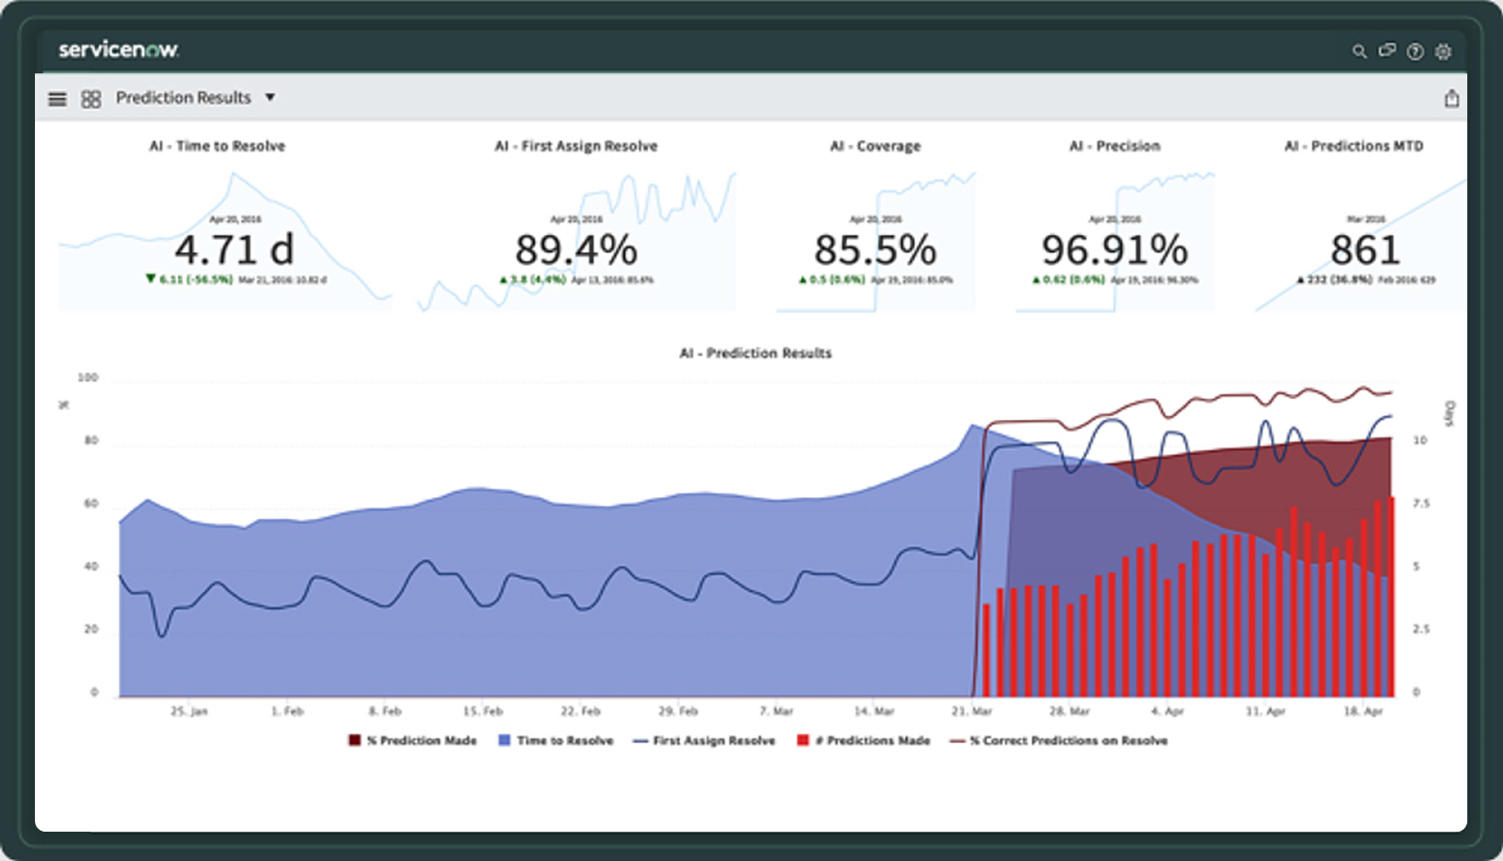
Task: Click the 4. Apr axis label
Action: [1167, 712]
